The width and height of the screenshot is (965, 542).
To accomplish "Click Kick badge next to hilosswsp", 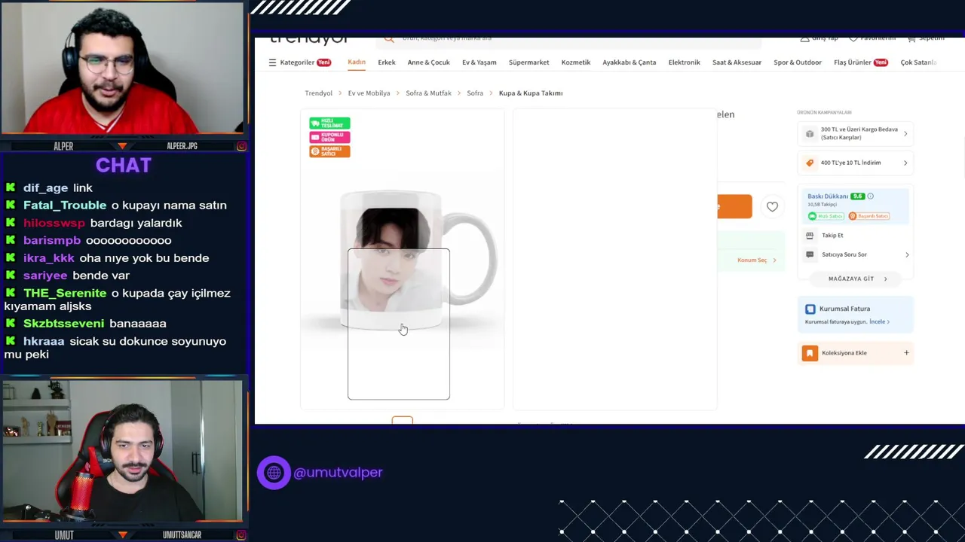I will click(11, 223).
